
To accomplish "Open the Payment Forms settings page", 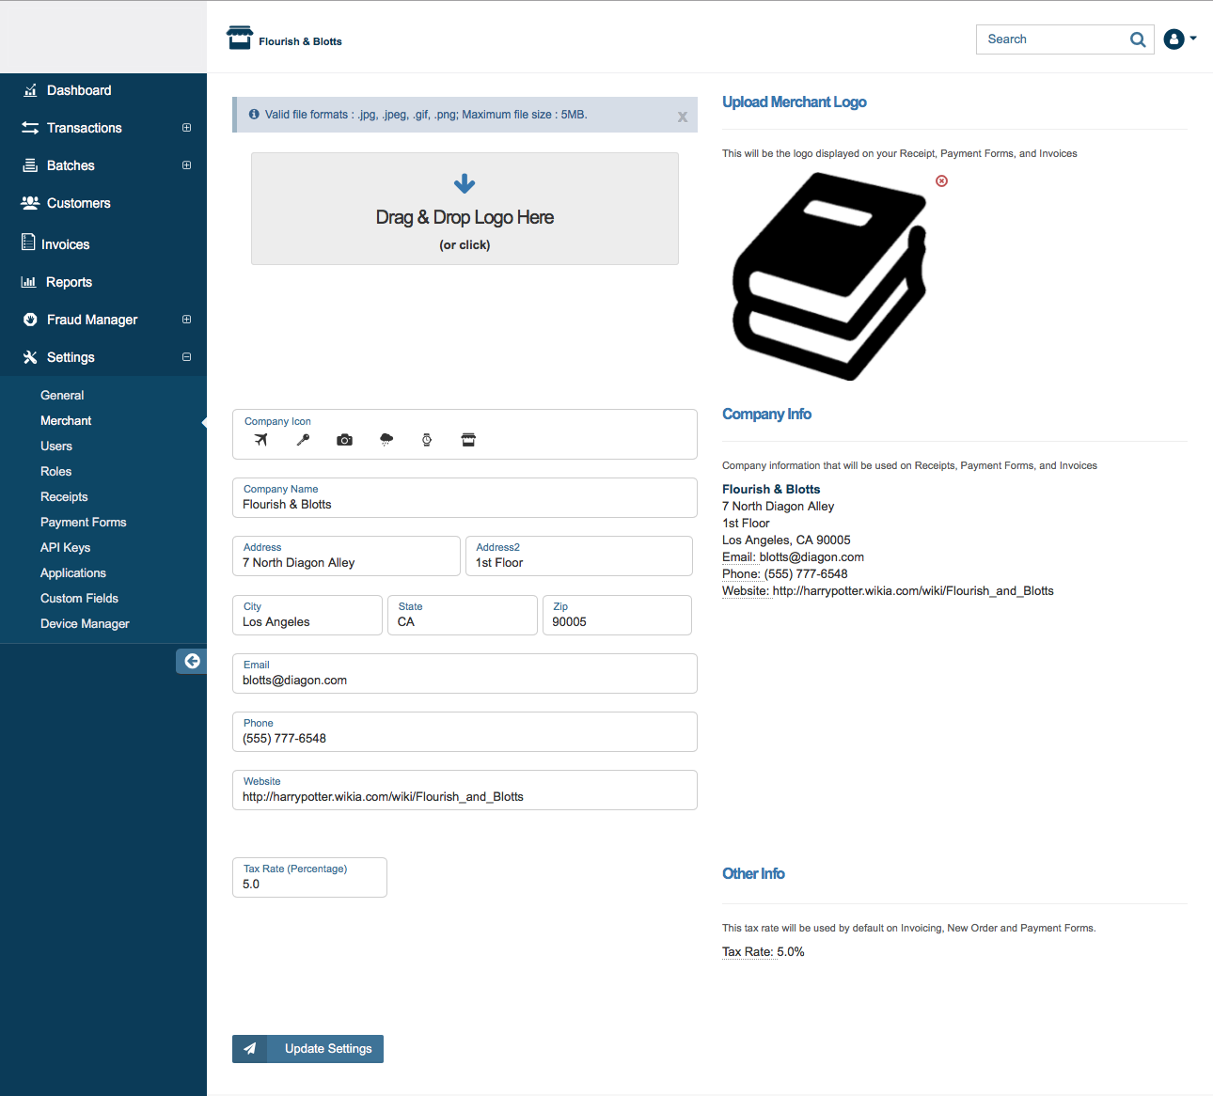I will tap(83, 523).
